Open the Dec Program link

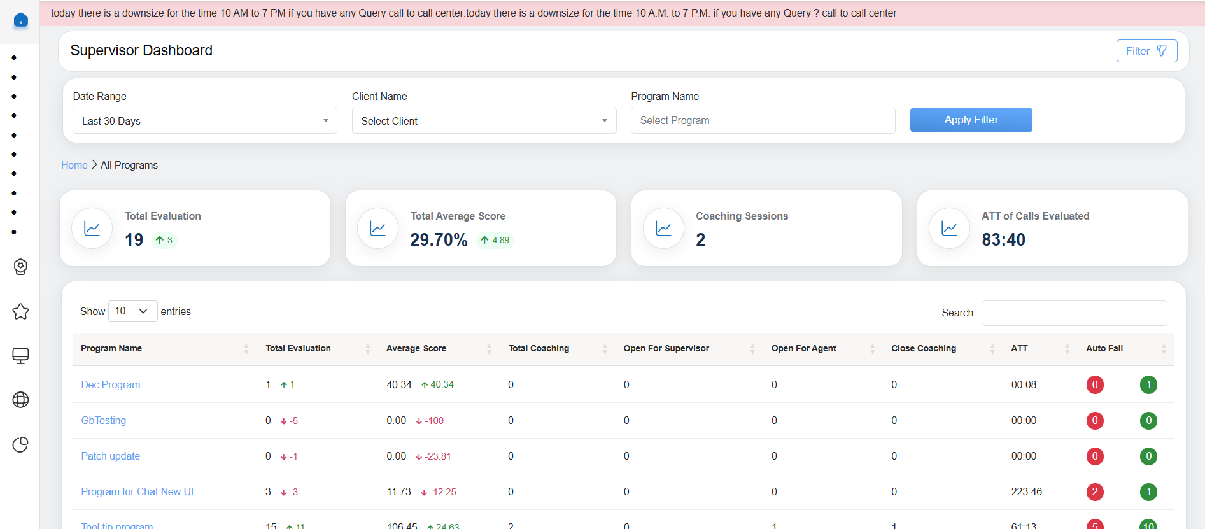point(111,385)
